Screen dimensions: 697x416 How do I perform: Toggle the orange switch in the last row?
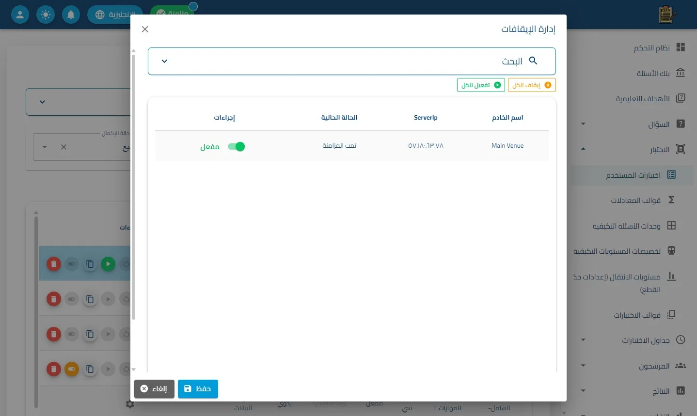(x=72, y=370)
